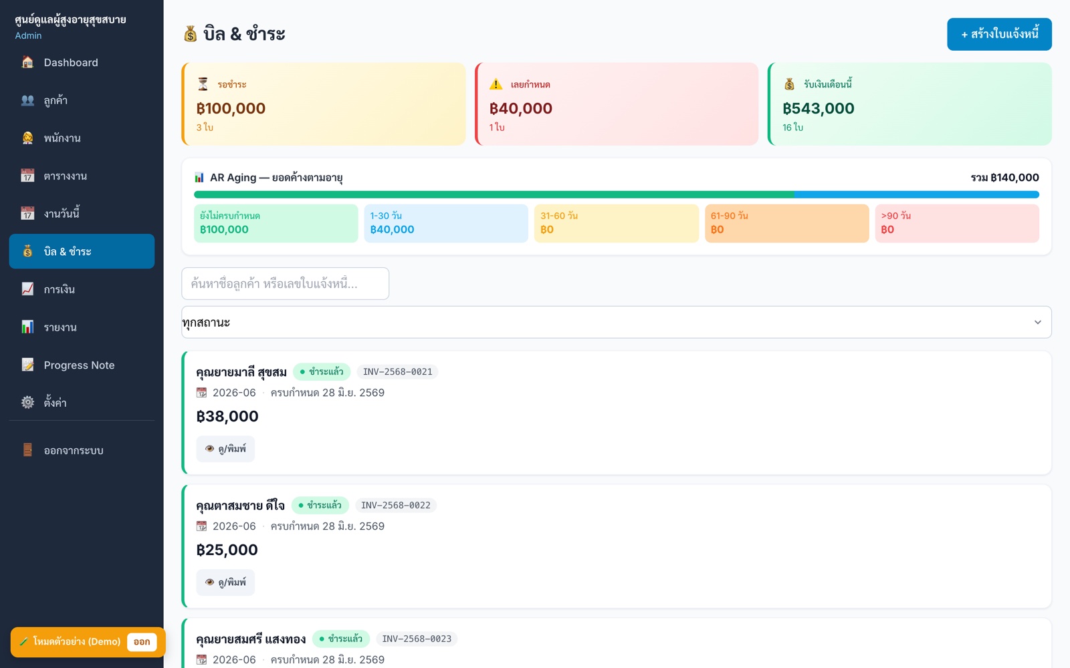Open the ทุกสถานะ status filter dropdown

[616, 322]
